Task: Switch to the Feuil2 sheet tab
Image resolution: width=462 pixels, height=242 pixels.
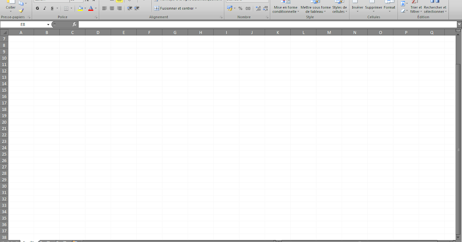Action: click(45, 241)
